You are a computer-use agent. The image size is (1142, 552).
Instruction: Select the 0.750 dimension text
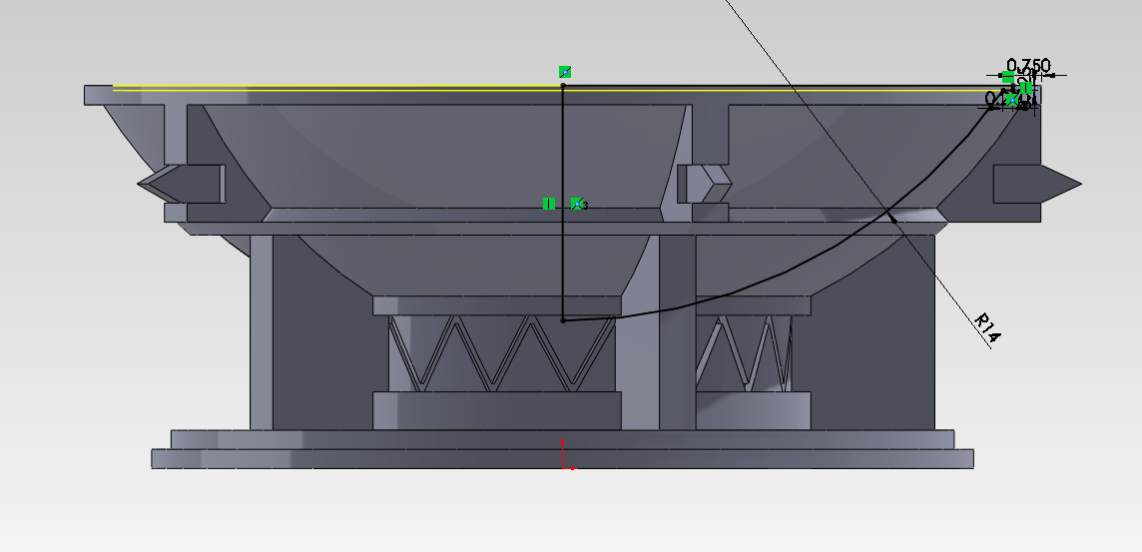point(1028,66)
